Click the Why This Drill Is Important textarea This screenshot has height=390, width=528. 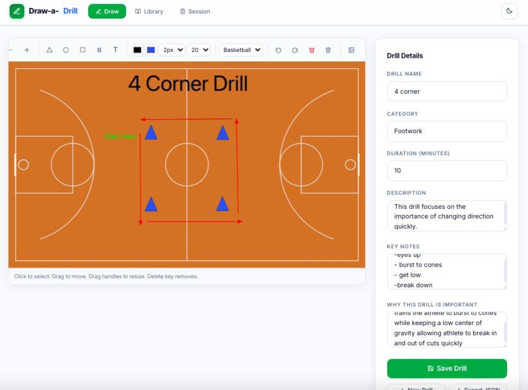coord(447,329)
